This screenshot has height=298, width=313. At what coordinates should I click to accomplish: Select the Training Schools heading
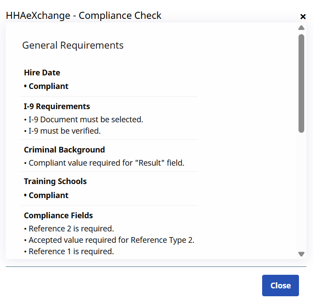tap(55, 181)
